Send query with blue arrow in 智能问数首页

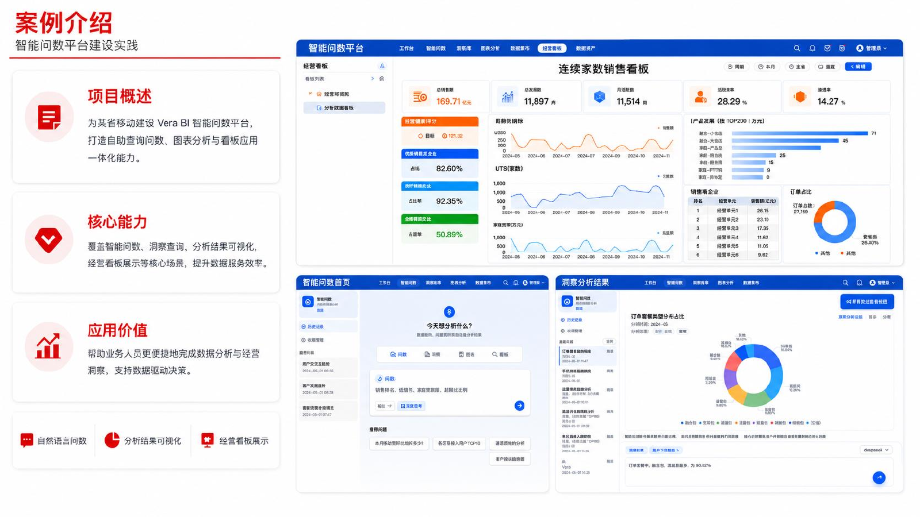(519, 406)
